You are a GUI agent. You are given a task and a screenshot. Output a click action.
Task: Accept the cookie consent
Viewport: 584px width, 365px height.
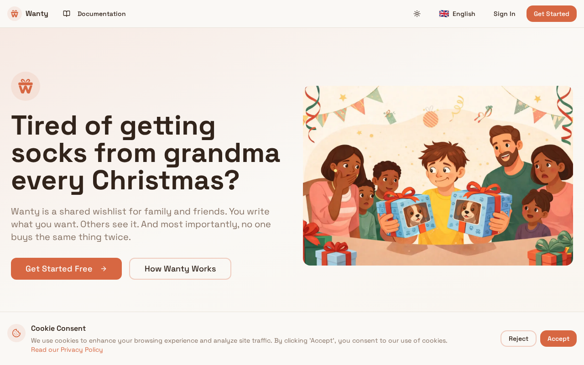coord(558,339)
